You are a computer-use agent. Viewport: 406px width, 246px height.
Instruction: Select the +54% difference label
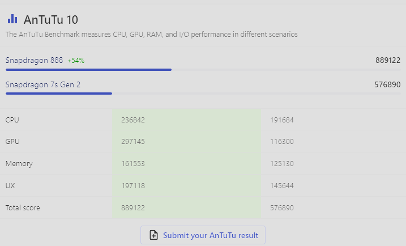point(76,61)
